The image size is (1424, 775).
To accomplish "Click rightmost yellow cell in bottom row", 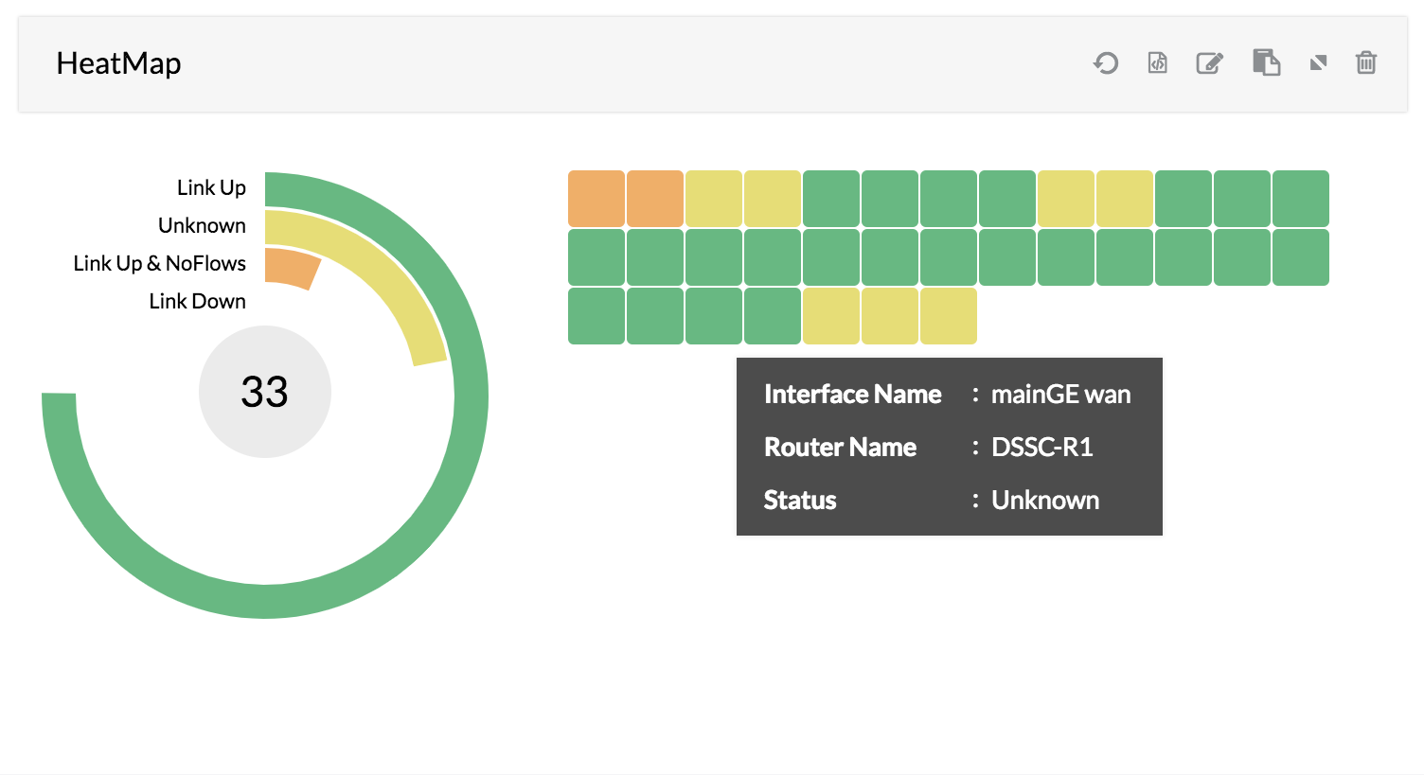I will (x=949, y=316).
